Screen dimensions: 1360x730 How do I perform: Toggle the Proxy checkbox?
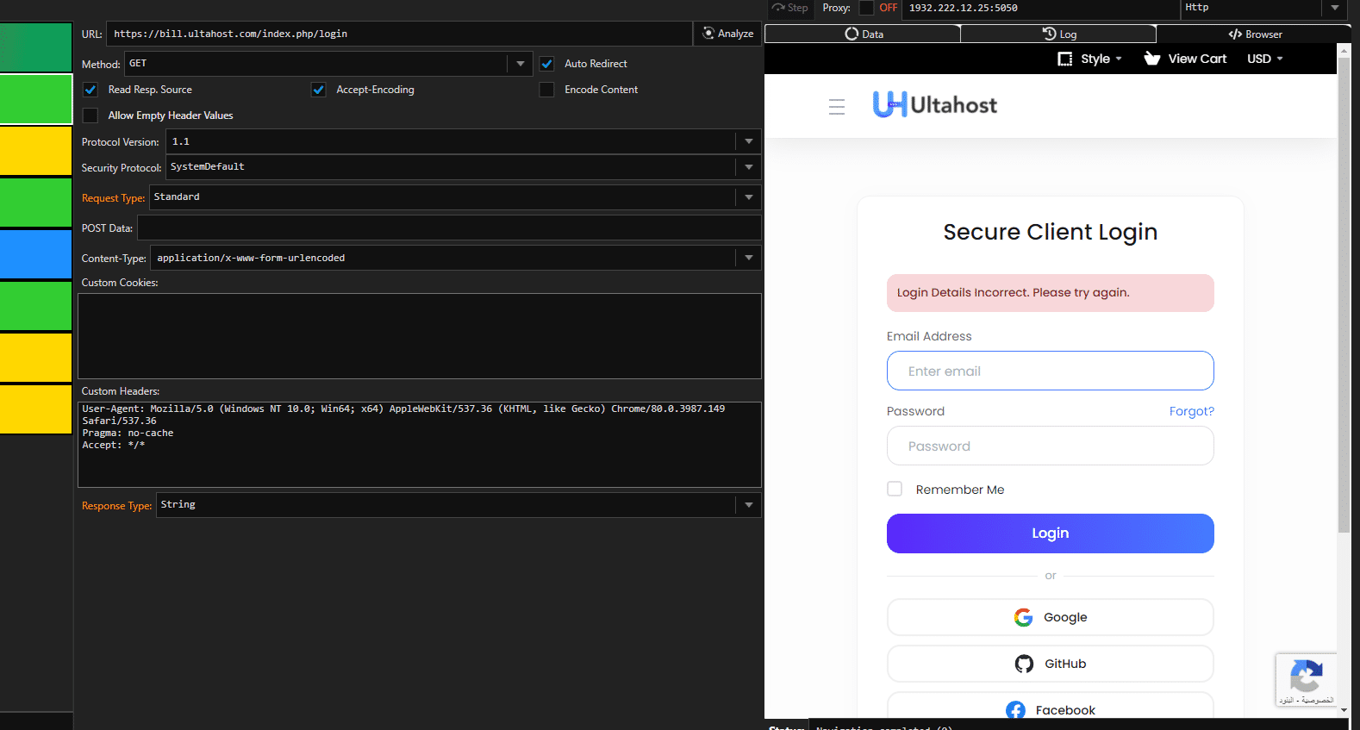click(866, 8)
